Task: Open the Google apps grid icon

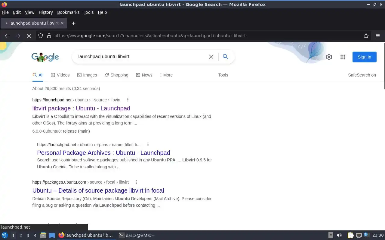Action: point(343,57)
